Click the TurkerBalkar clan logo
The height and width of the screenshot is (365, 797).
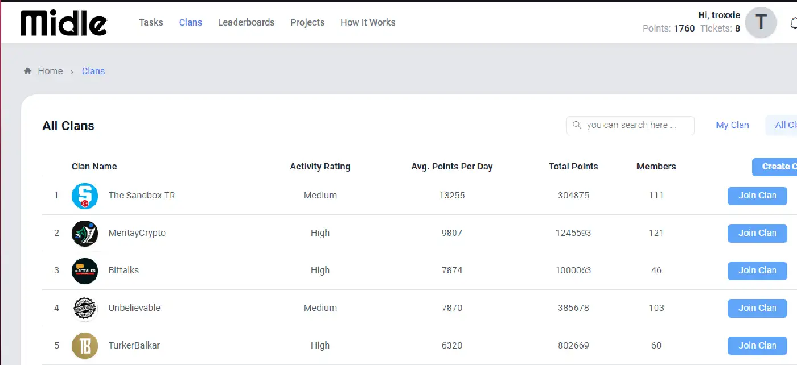(x=85, y=346)
